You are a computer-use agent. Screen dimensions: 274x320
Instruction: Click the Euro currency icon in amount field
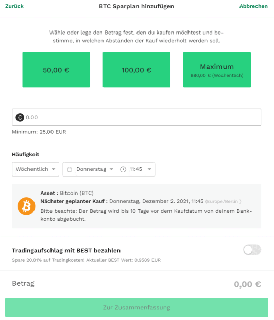[20, 117]
